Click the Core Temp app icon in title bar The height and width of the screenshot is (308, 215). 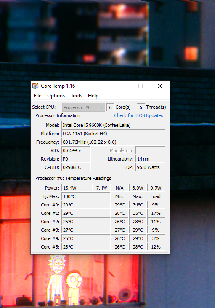[35, 86]
